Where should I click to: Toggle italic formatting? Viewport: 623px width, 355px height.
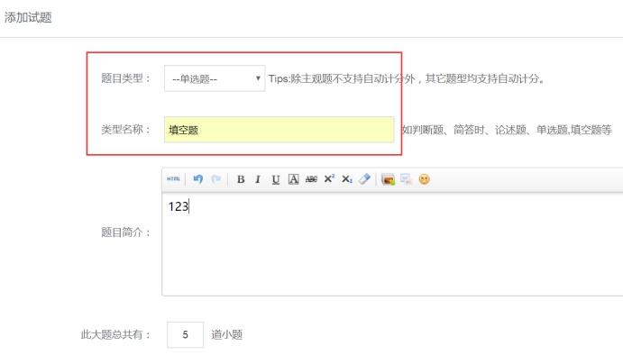click(x=258, y=179)
